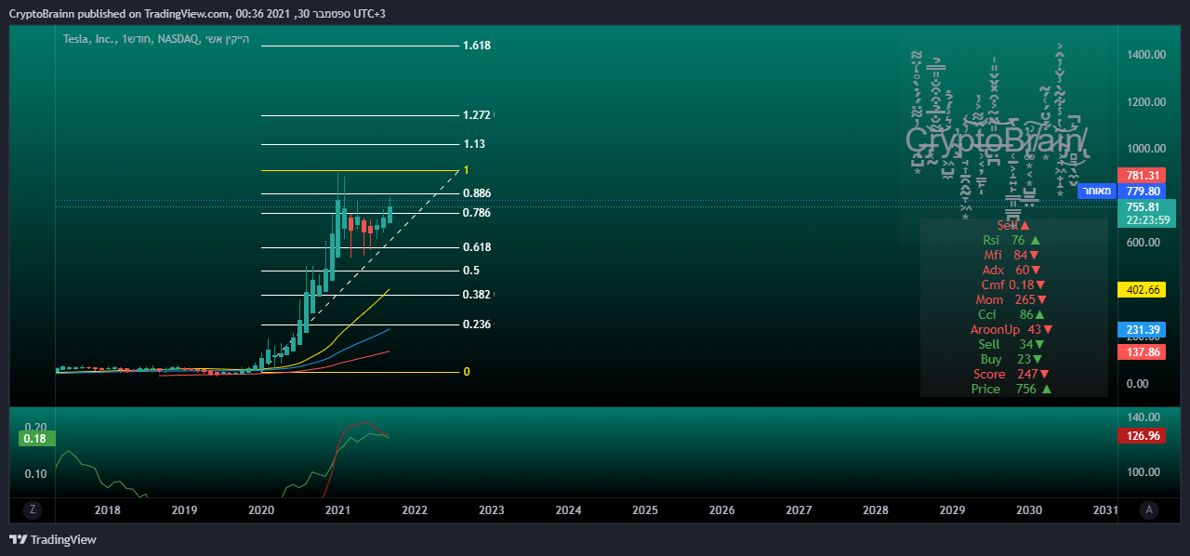Image resolution: width=1190 pixels, height=556 pixels.
Task: Click the 1400.00 price axis value
Action: pyautogui.click(x=1146, y=55)
